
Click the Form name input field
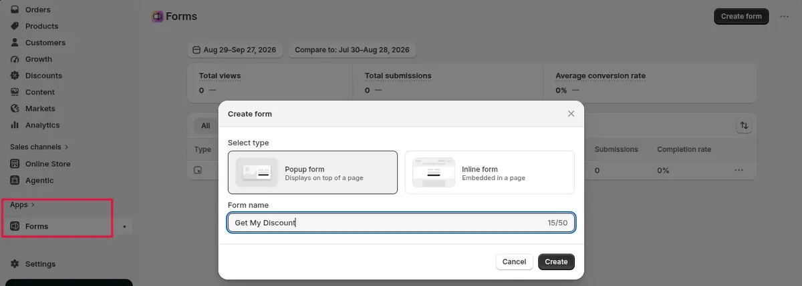[401, 223]
